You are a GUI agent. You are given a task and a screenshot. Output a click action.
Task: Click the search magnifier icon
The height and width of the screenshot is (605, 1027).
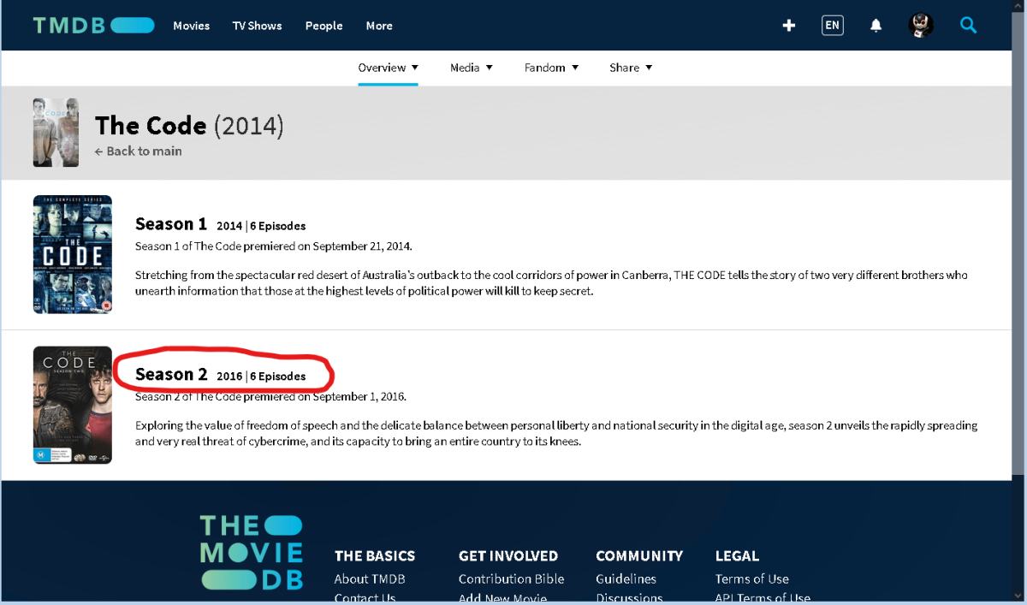point(968,26)
